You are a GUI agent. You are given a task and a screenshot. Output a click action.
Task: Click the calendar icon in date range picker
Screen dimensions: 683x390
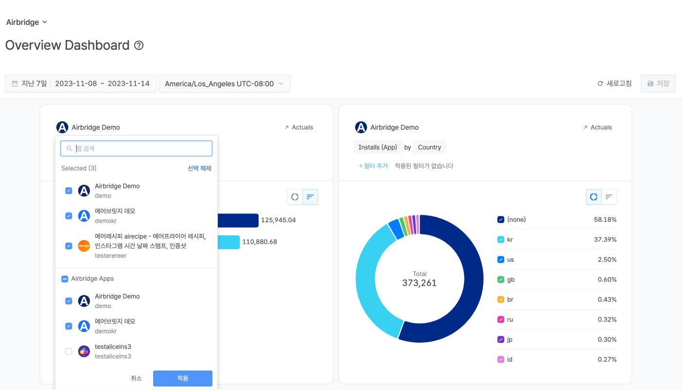click(x=15, y=83)
